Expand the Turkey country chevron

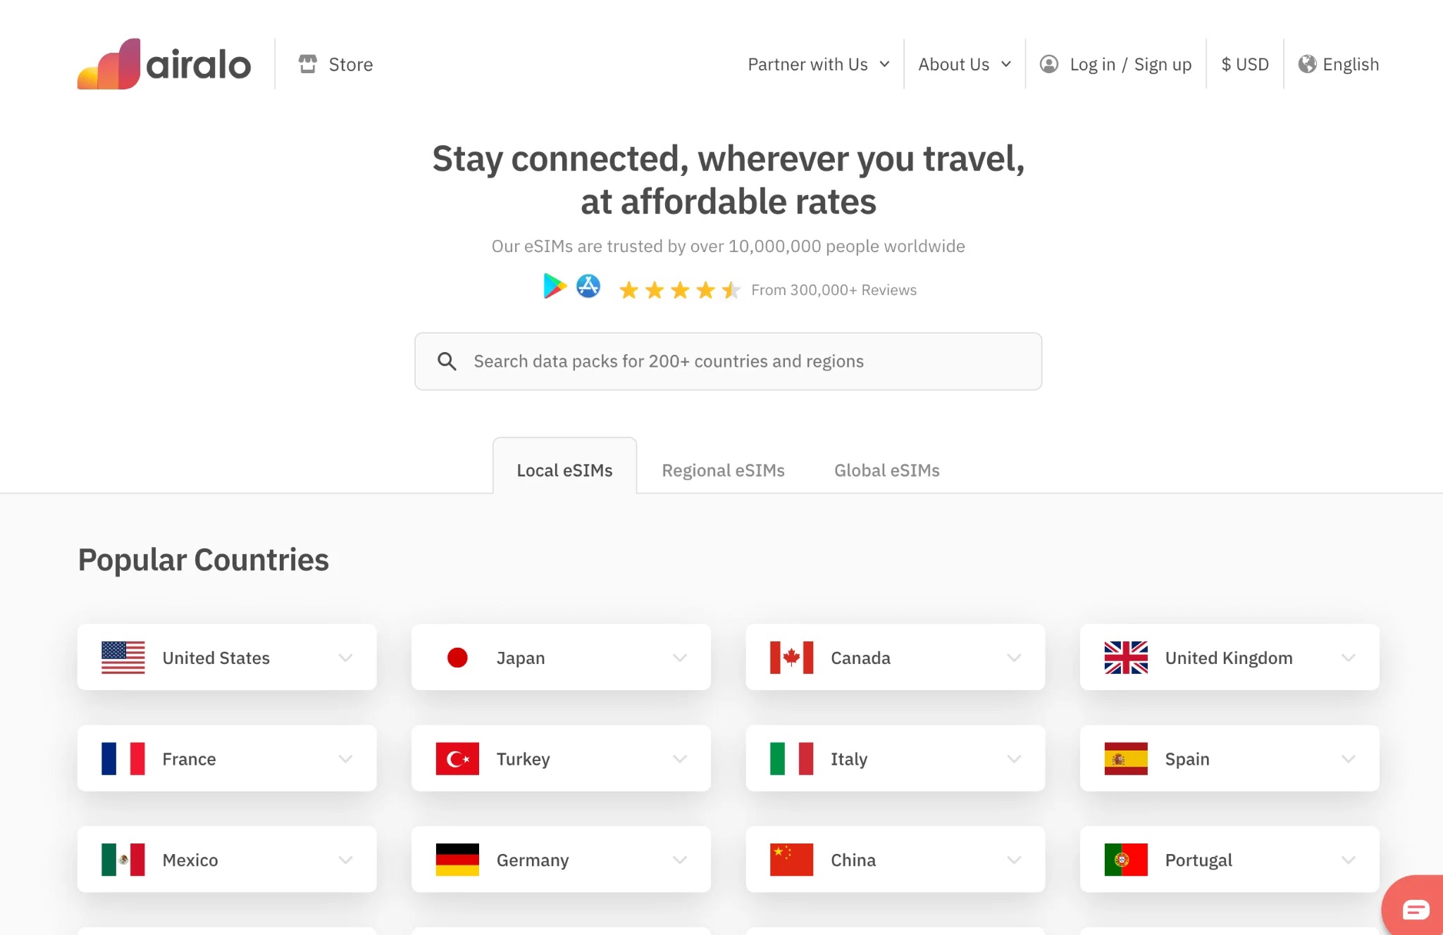679,759
